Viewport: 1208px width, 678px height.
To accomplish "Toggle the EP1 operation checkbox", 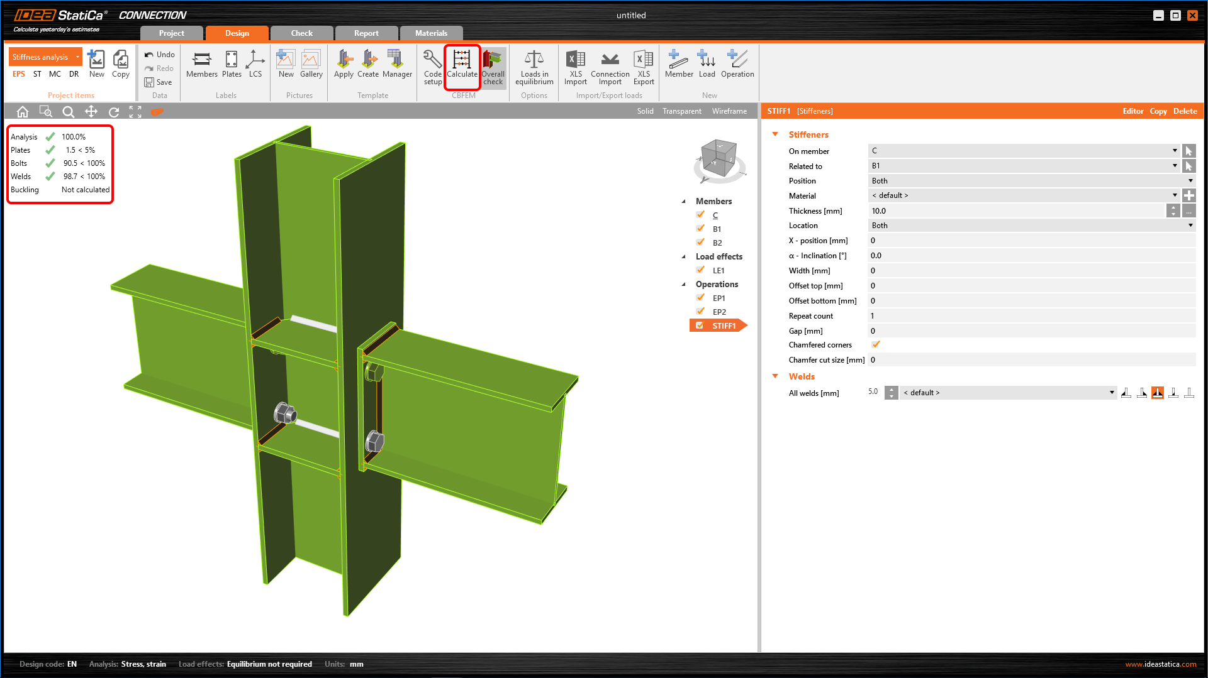I will pos(700,298).
